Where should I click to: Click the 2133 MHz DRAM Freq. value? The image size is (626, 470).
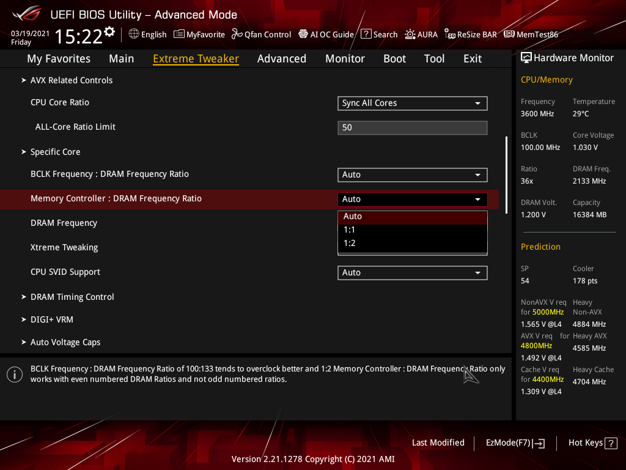(x=589, y=181)
